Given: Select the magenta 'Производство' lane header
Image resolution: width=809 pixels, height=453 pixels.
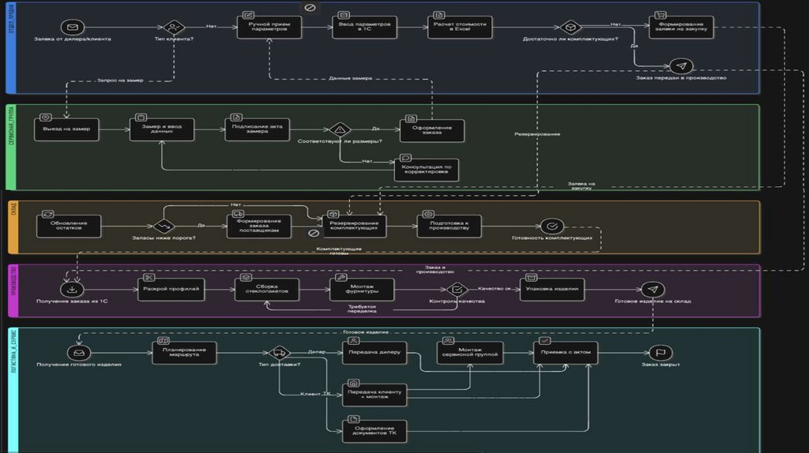Looking at the screenshot, I should (13, 290).
